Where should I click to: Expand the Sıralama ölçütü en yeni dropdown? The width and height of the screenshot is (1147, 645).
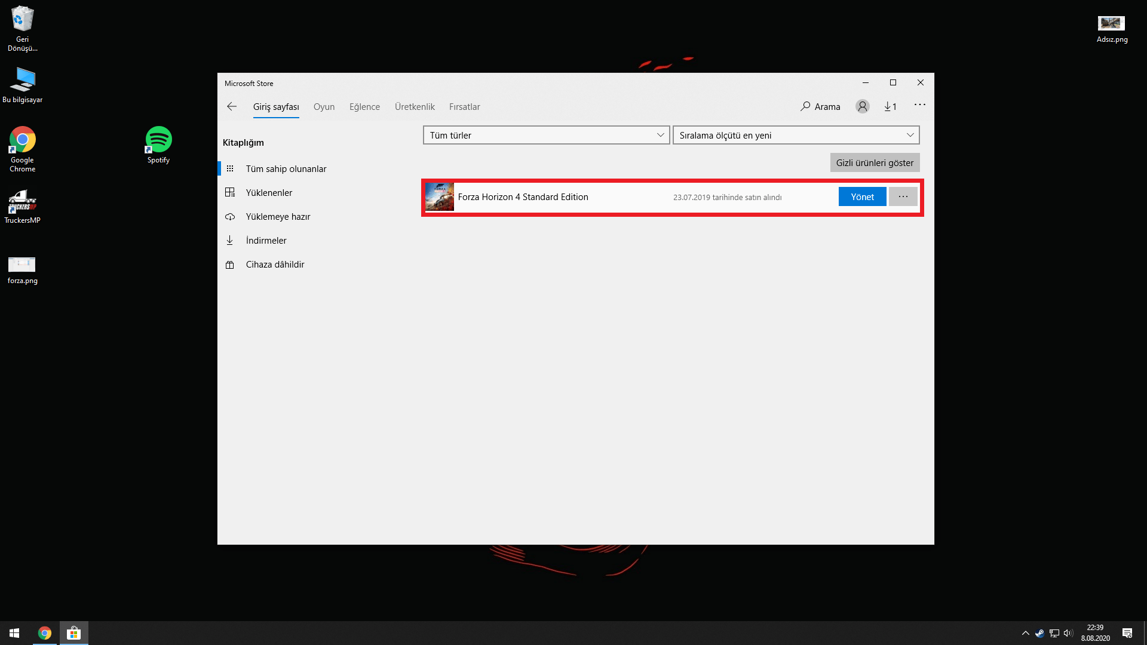pos(796,136)
